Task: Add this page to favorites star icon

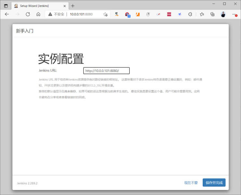Action: pos(105,14)
